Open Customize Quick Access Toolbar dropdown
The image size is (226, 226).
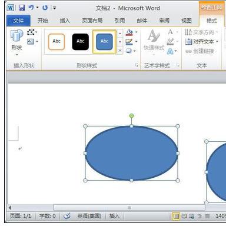pyautogui.click(x=54, y=8)
